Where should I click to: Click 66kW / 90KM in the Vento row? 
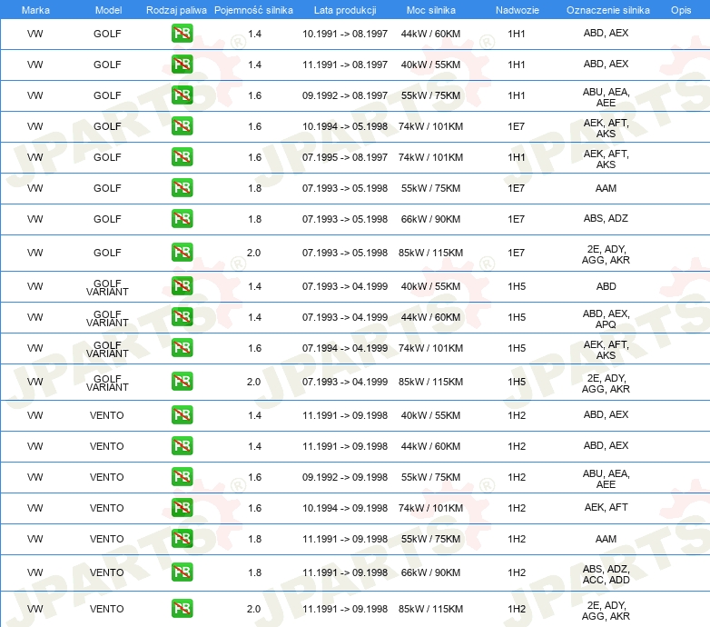(x=430, y=572)
